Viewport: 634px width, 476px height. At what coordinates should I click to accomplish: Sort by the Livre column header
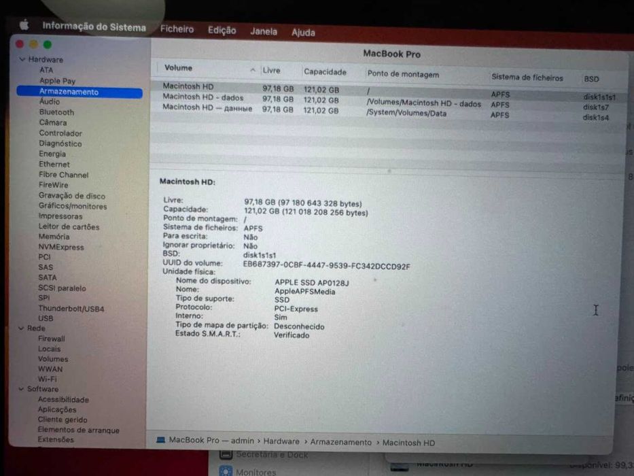[271, 71]
